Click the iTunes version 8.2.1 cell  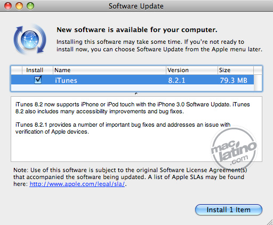click(x=176, y=80)
